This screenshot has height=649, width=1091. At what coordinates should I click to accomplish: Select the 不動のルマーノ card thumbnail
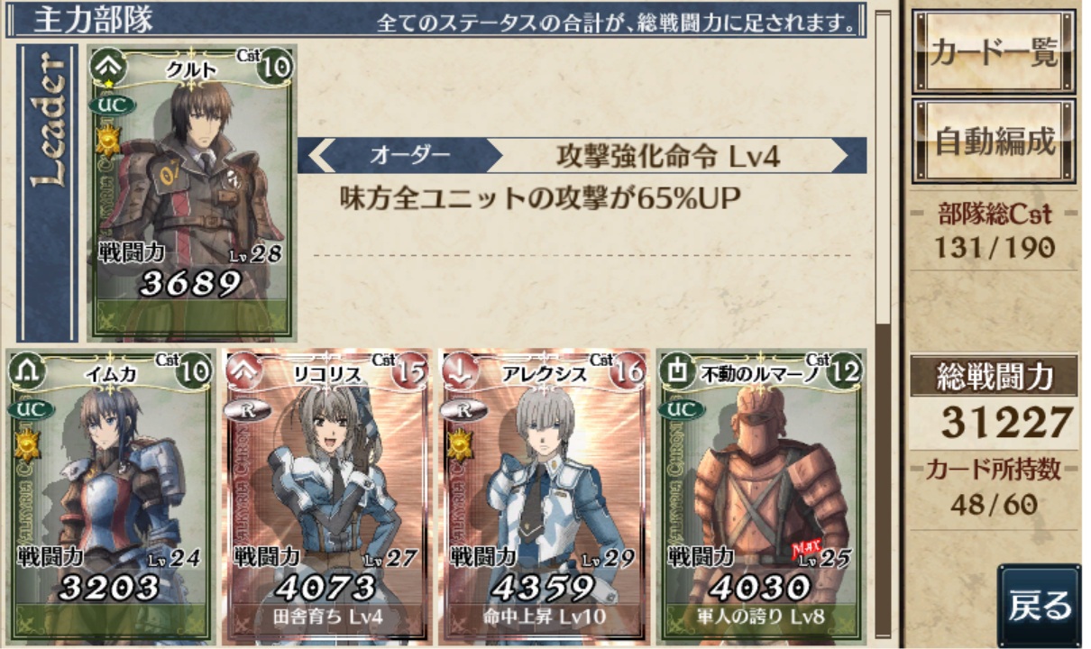pos(760,497)
